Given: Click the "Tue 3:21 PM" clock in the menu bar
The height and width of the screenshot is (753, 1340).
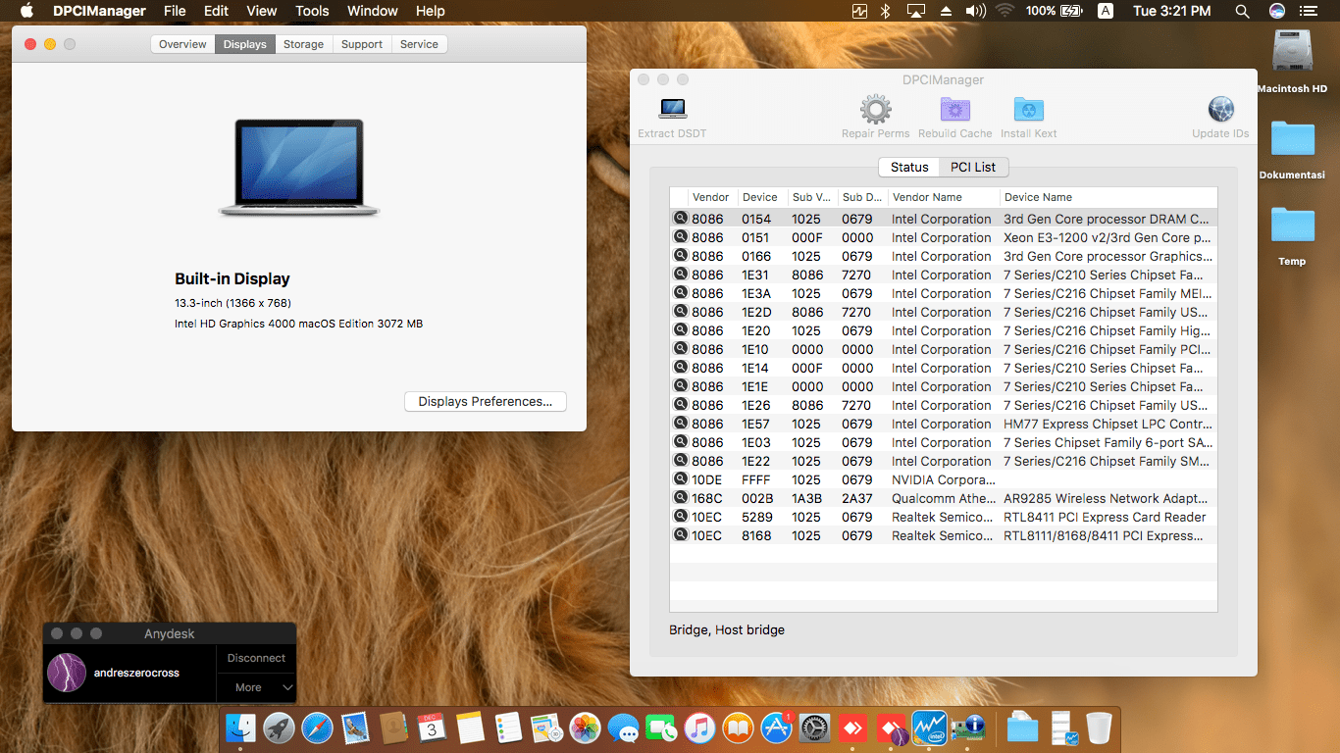Looking at the screenshot, I should pyautogui.click(x=1171, y=11).
